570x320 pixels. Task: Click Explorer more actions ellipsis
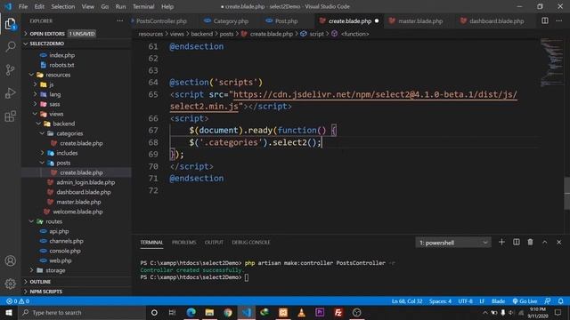point(120,21)
